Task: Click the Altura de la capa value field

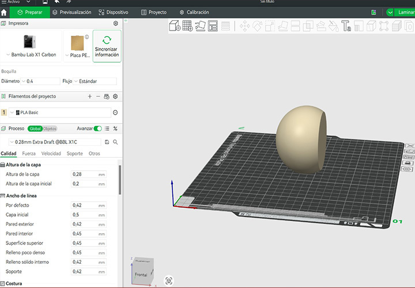Action: (84, 174)
